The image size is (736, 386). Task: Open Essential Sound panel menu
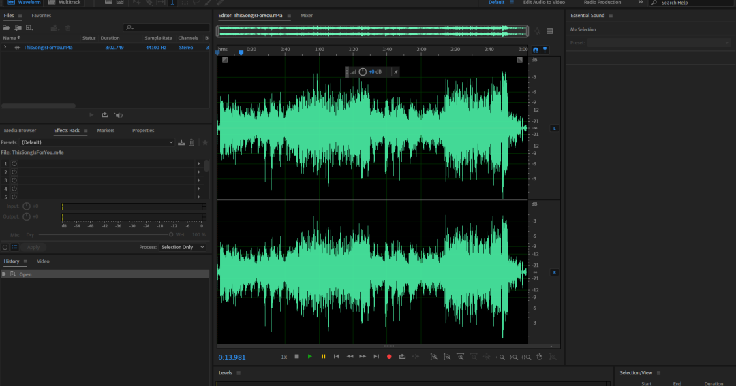tap(611, 16)
